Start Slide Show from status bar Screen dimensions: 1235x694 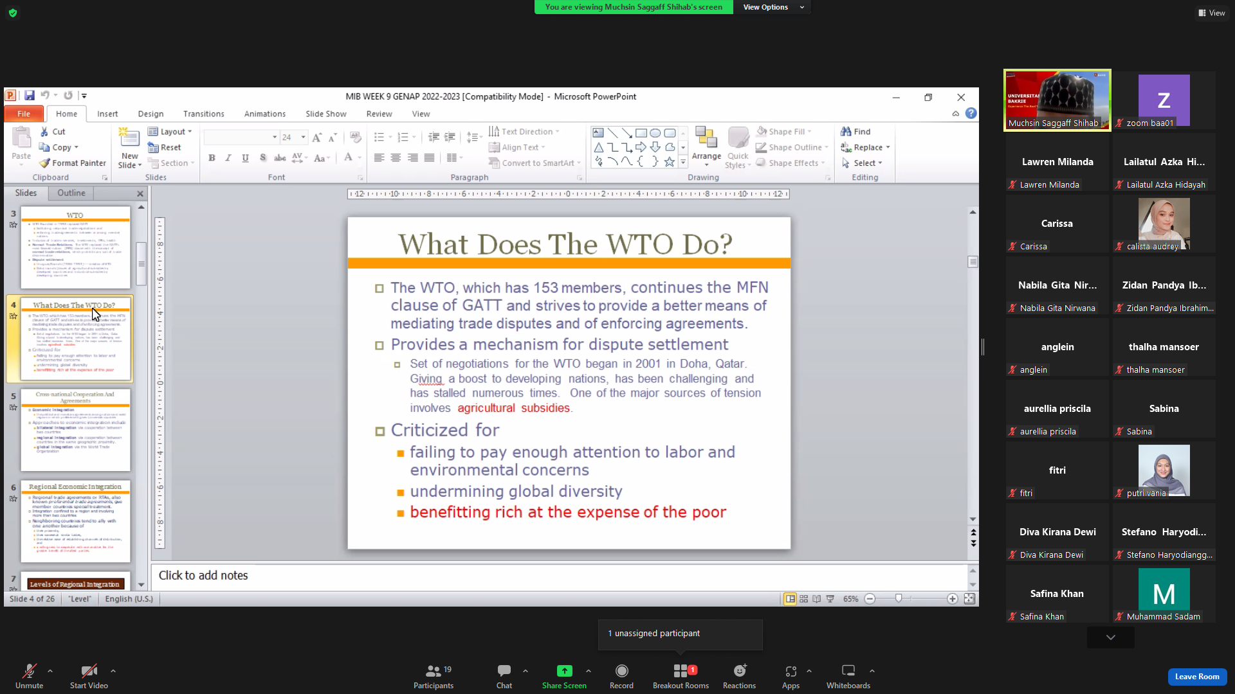point(830,599)
